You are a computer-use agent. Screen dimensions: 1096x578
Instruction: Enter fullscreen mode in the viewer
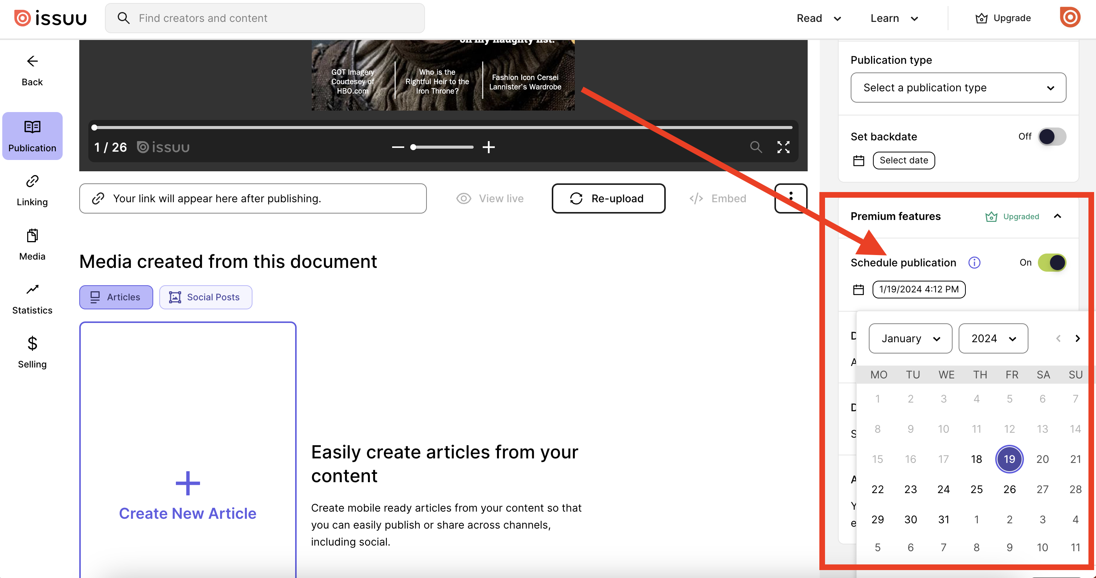pyautogui.click(x=783, y=147)
